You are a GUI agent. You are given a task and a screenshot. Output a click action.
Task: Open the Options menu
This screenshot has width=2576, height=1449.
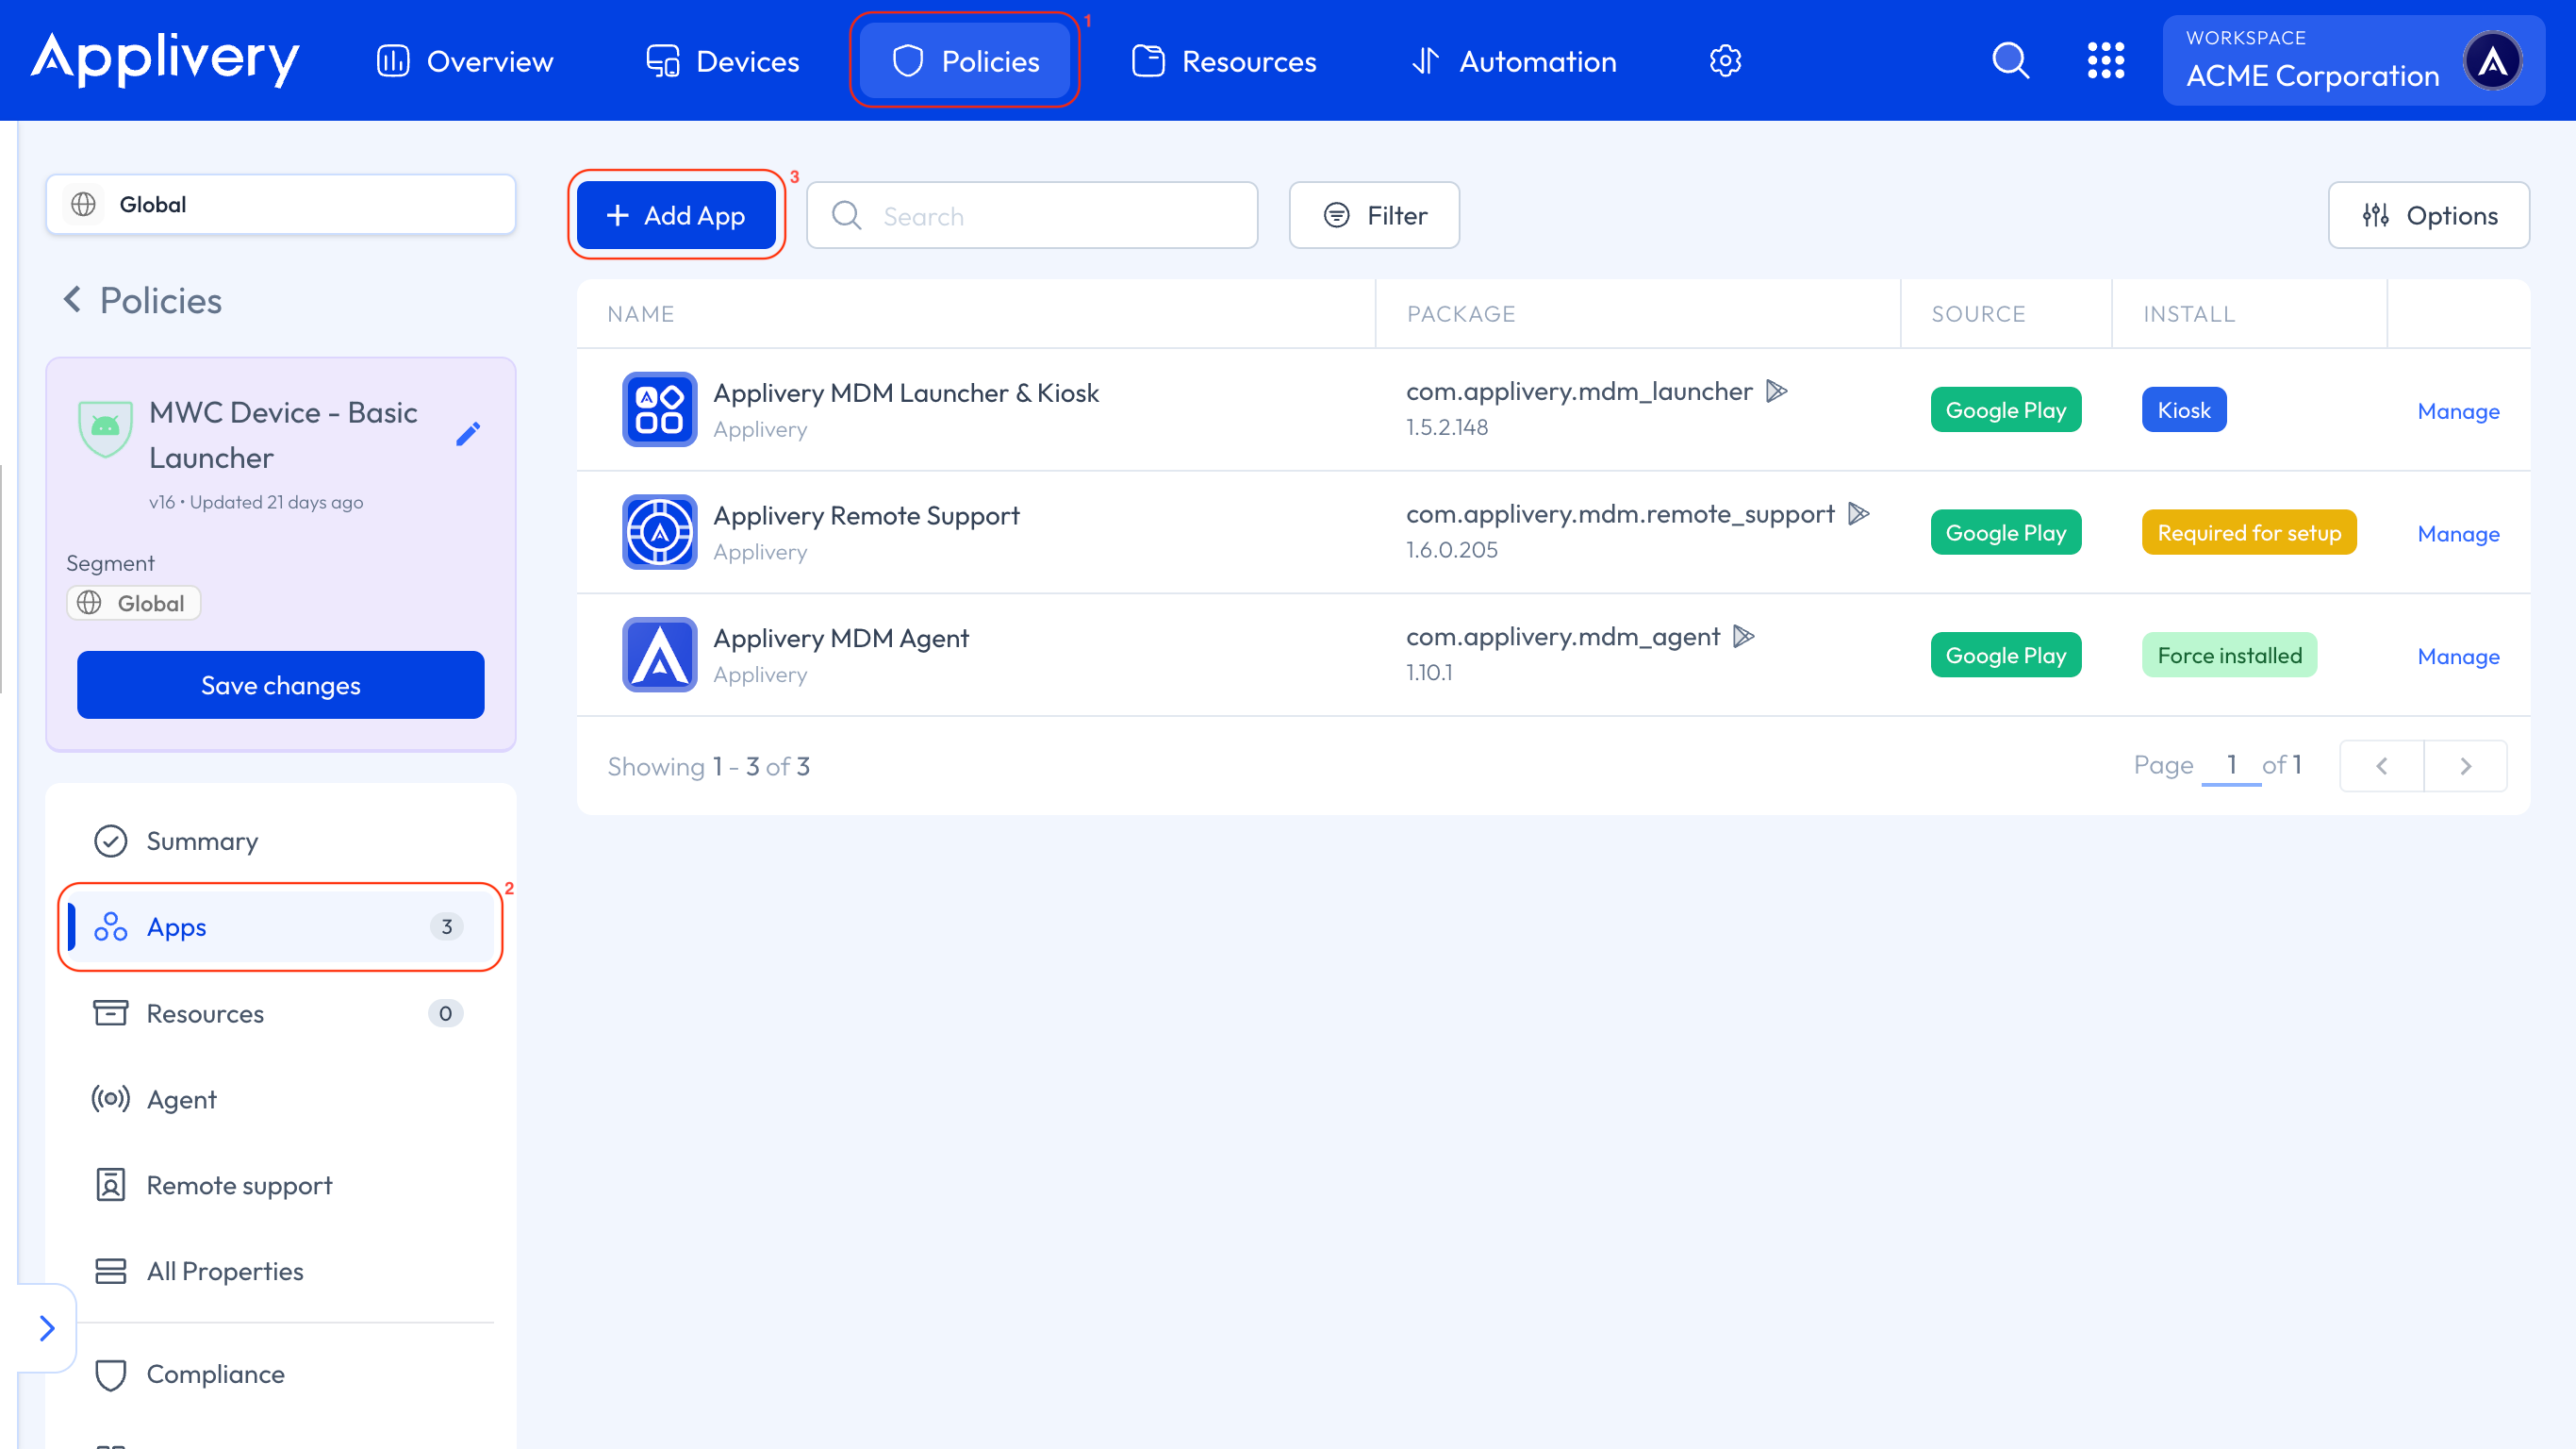[2429, 215]
